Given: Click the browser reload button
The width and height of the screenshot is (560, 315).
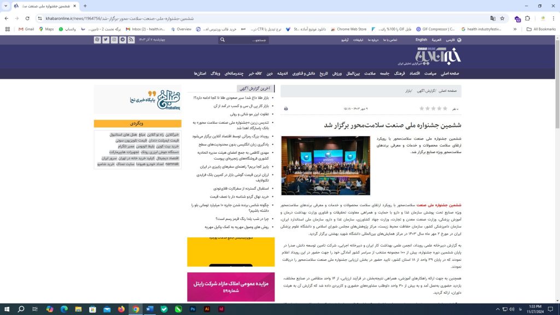Looking at the screenshot, I should [28, 18].
